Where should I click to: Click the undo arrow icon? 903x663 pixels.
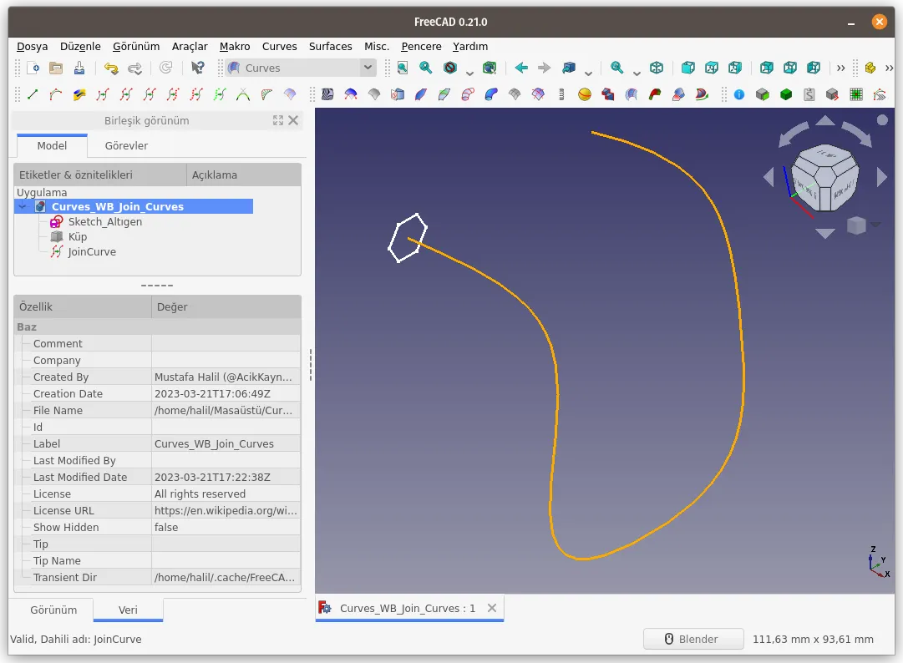coord(111,68)
